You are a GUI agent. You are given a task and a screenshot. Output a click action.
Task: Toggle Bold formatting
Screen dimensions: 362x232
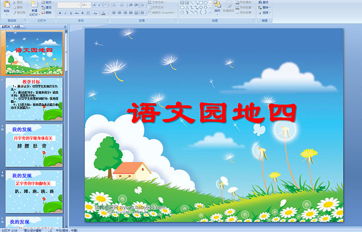60,13
